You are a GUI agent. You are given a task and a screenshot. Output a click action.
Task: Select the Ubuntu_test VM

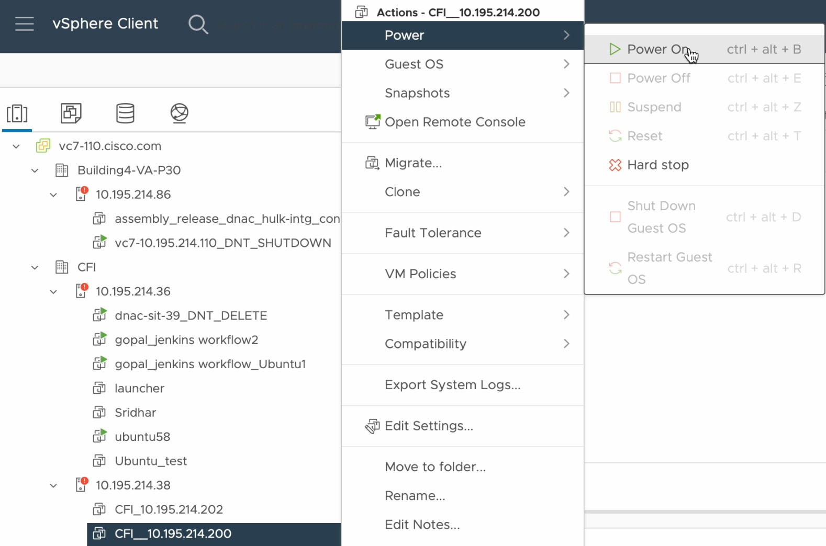point(151,461)
